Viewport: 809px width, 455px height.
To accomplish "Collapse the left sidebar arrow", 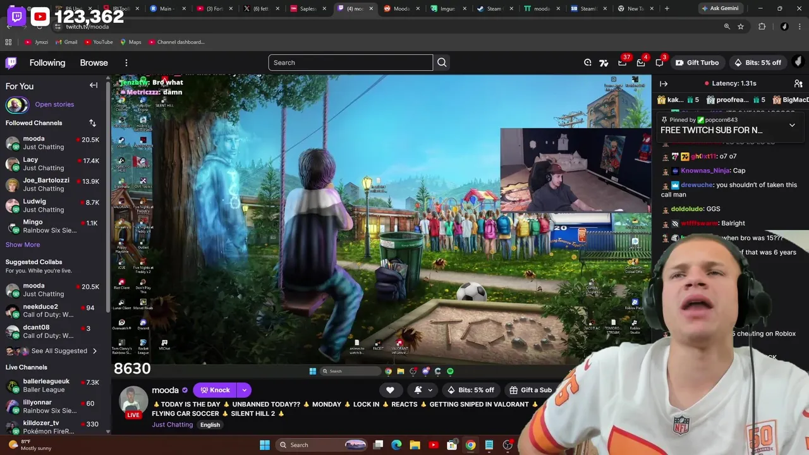I will click(94, 85).
